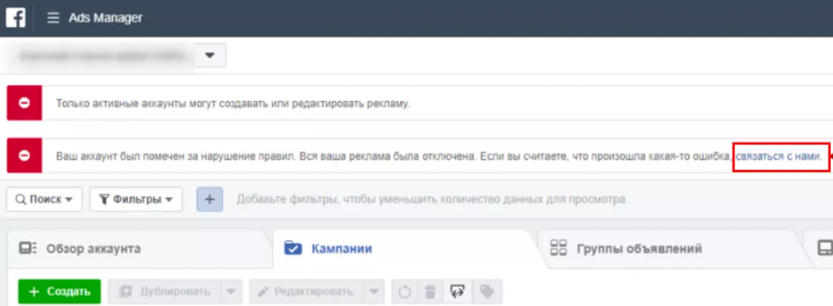Open the ad account selector dropdown arrow
This screenshot has height=306, width=833.
pos(210,55)
